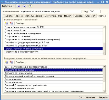Select row Оклад по часам
The image size is (109, 100).
coord(53,82)
